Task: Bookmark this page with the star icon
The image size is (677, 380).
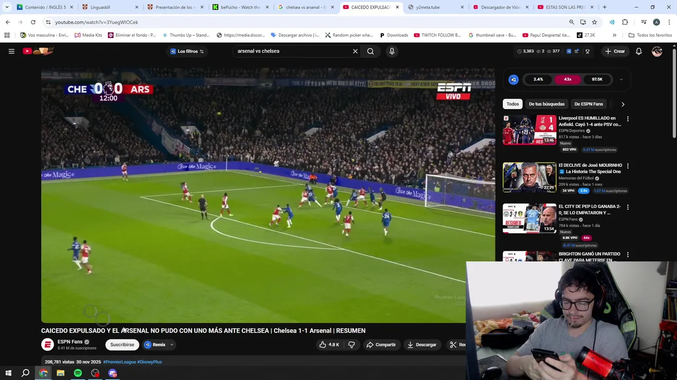Action: 594,22
